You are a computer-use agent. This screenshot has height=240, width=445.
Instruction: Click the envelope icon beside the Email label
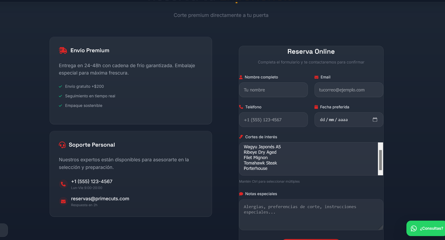(x=316, y=77)
